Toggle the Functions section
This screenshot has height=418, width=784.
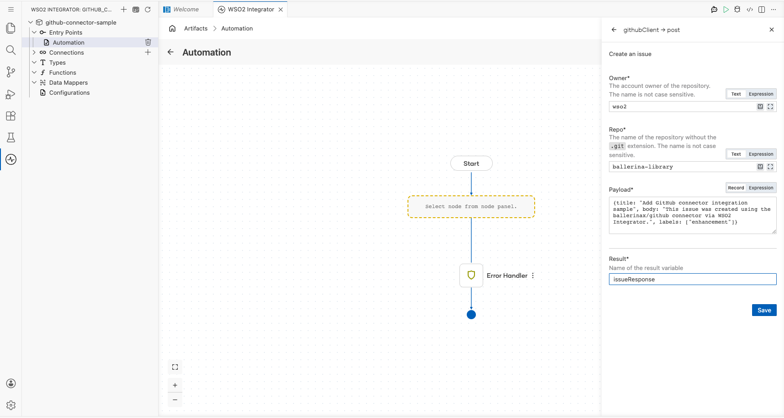pos(34,72)
